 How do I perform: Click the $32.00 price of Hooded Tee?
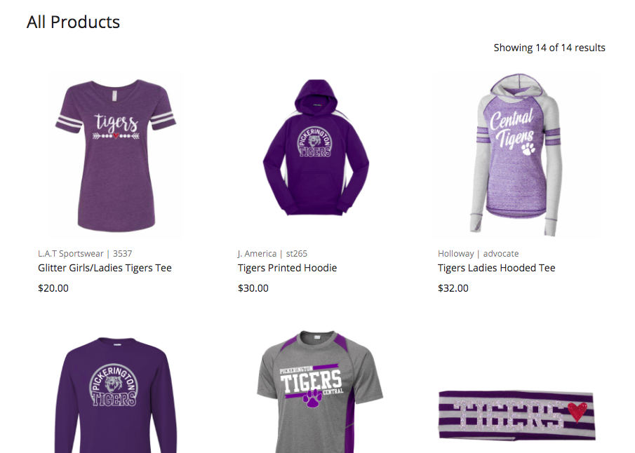(x=453, y=288)
